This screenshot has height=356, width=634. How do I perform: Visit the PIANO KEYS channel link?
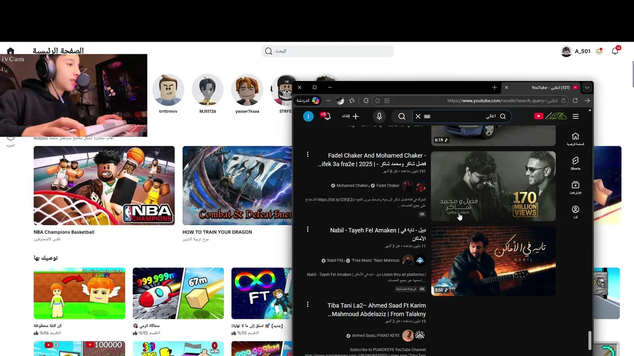click(x=388, y=335)
